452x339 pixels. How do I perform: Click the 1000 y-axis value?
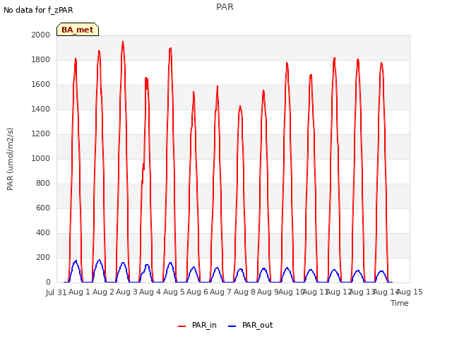click(41, 158)
